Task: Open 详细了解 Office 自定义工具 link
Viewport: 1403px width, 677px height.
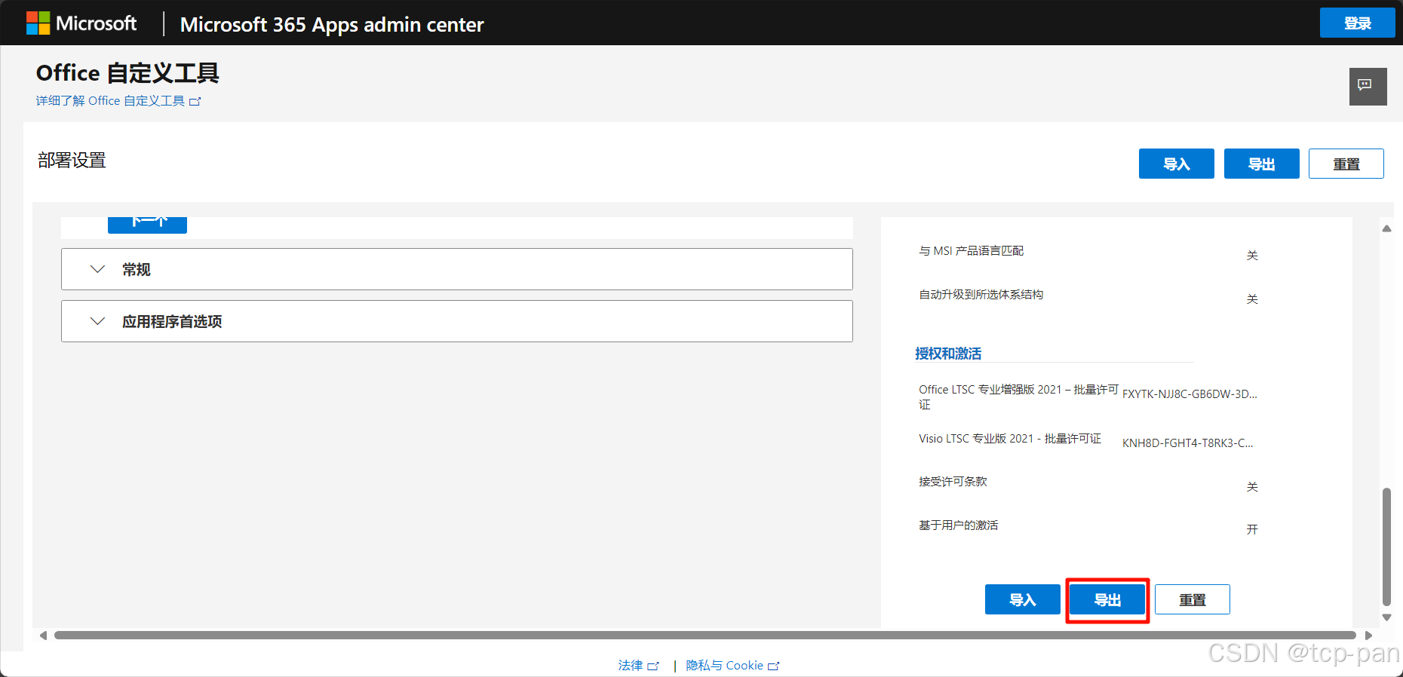Action: (118, 101)
